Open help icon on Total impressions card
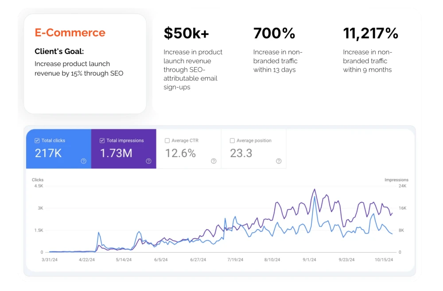The width and height of the screenshot is (443, 291). [x=148, y=161]
